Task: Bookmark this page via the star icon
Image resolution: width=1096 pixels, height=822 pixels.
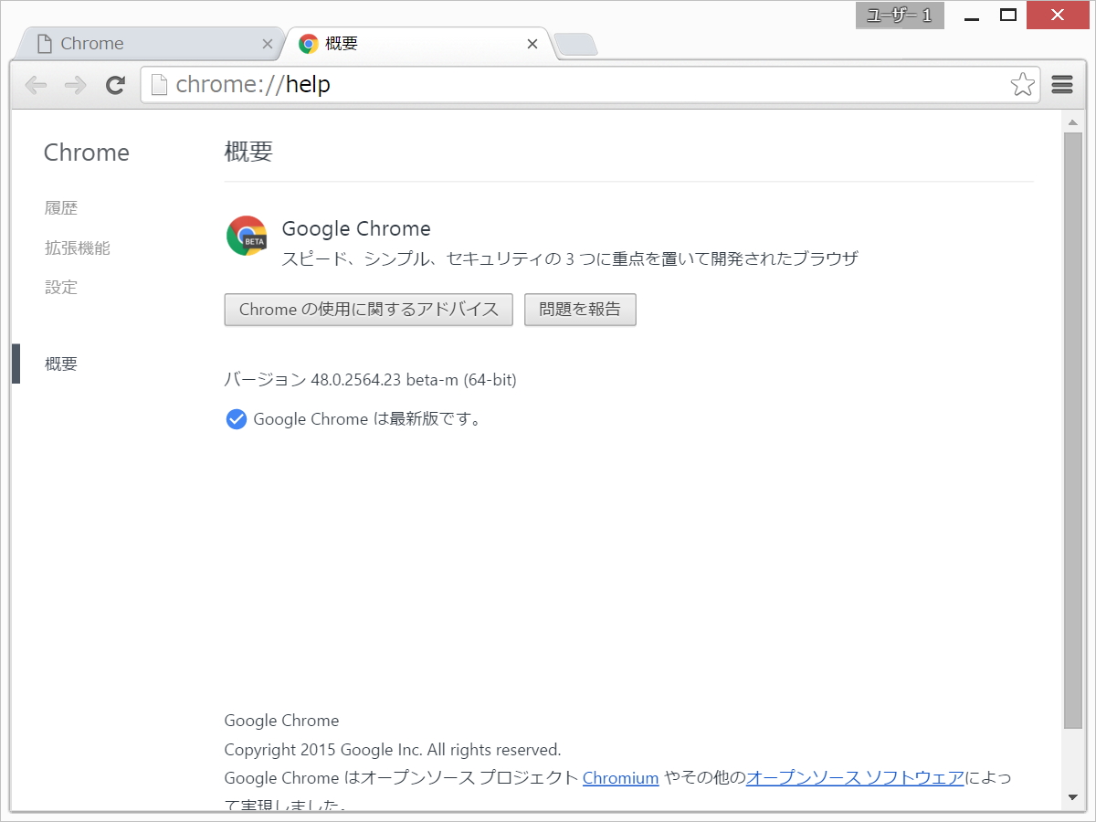Action: [1022, 84]
